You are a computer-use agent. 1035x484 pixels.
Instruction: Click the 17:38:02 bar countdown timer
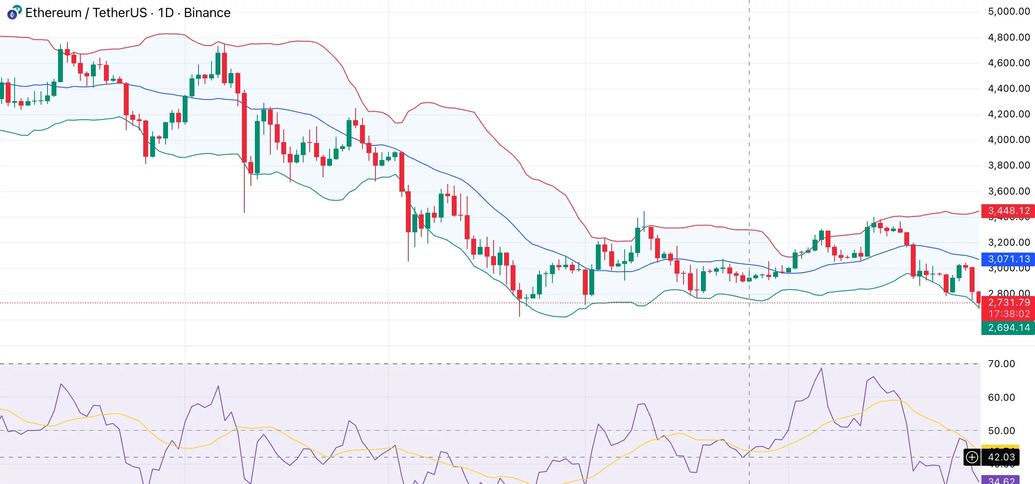[1008, 314]
